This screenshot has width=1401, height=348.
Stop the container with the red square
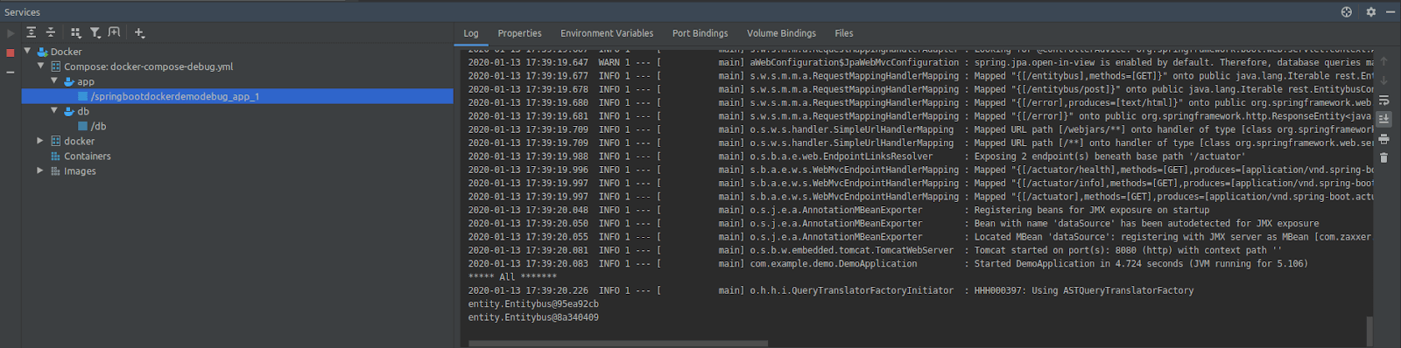click(11, 52)
